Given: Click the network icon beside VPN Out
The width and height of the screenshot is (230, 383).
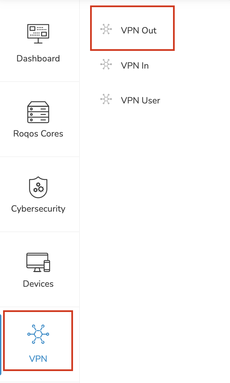Looking at the screenshot, I should pyautogui.click(x=106, y=30).
